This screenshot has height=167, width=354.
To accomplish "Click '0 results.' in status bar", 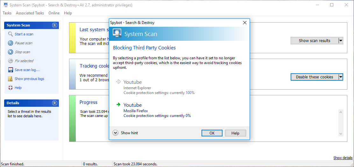I will click(90, 164).
